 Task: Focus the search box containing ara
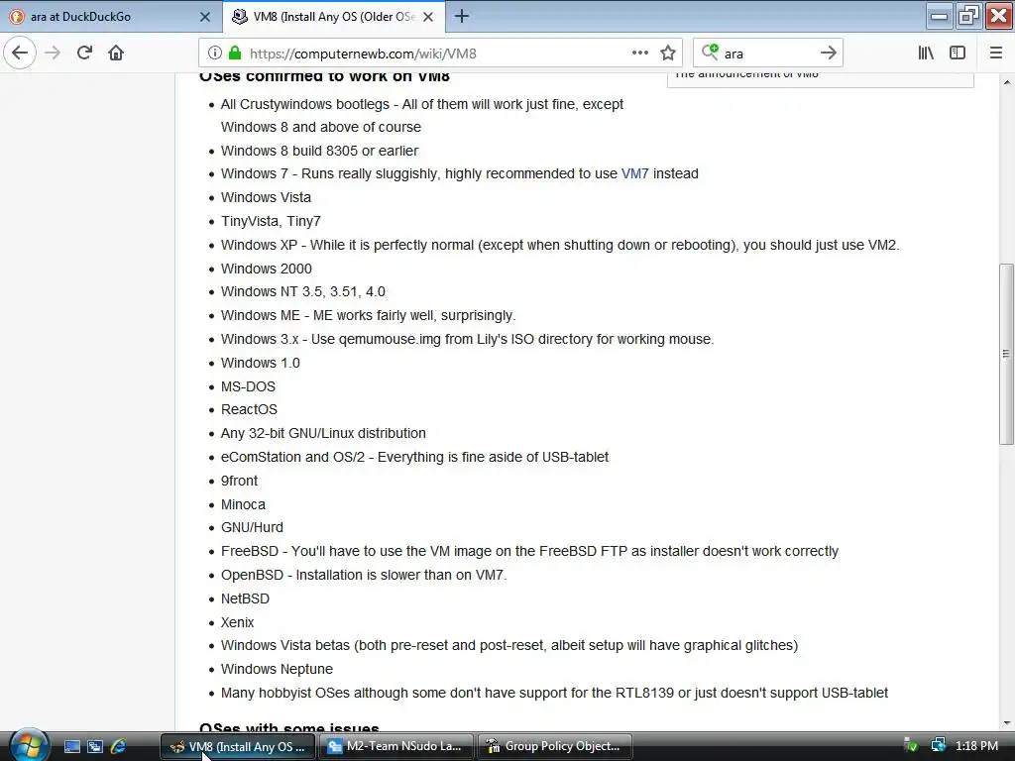click(x=767, y=54)
